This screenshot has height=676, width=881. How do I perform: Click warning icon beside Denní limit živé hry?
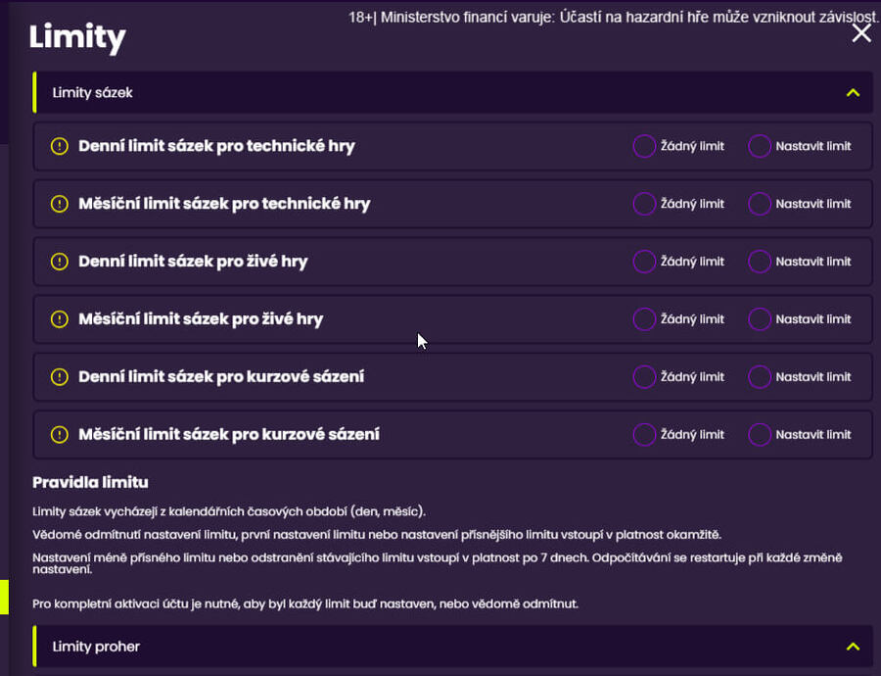click(59, 262)
